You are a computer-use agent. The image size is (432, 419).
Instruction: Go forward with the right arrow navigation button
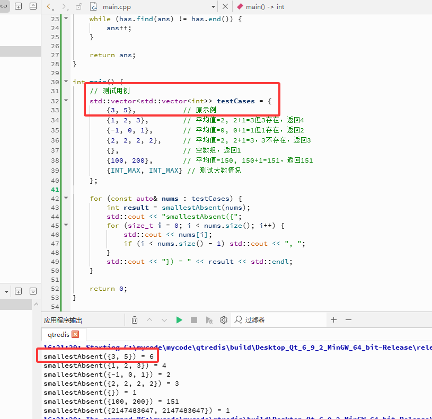(65, 6)
